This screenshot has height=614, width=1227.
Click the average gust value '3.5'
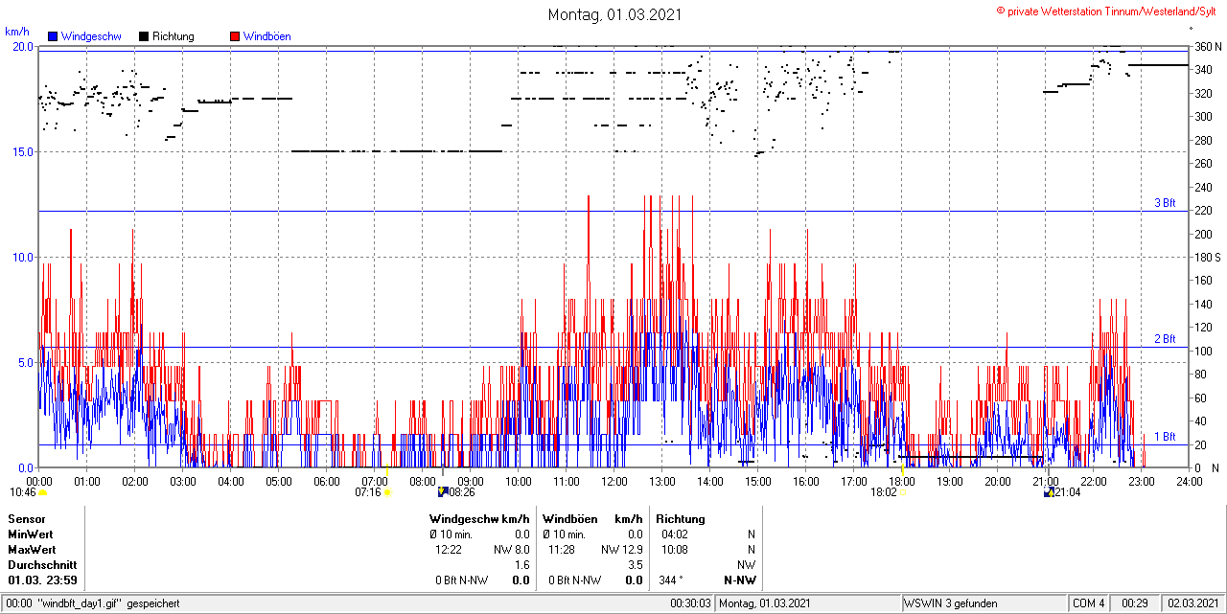635,565
